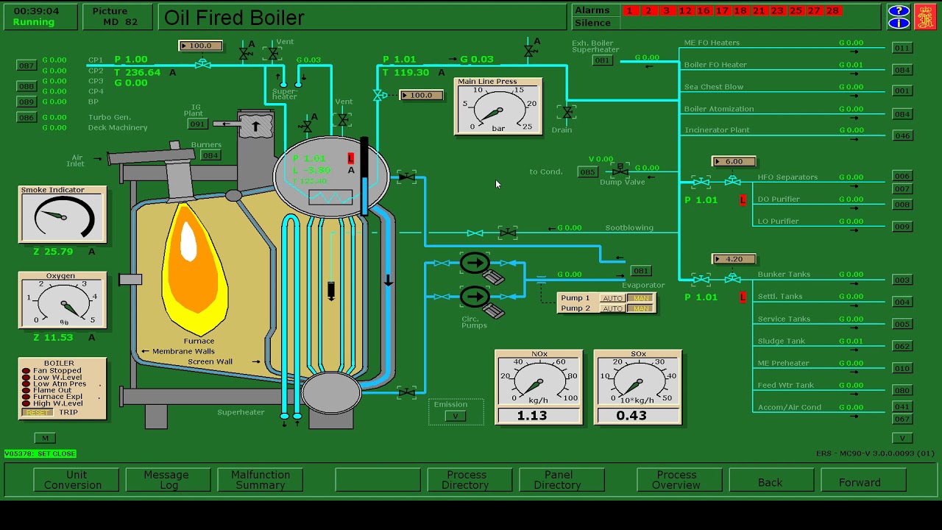Click the HFO Separators control valve icon
The height and width of the screenshot is (530, 942).
[732, 180]
